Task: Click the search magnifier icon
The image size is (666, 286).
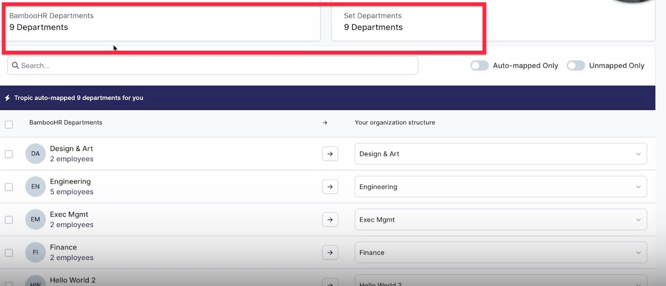Action: coord(15,65)
